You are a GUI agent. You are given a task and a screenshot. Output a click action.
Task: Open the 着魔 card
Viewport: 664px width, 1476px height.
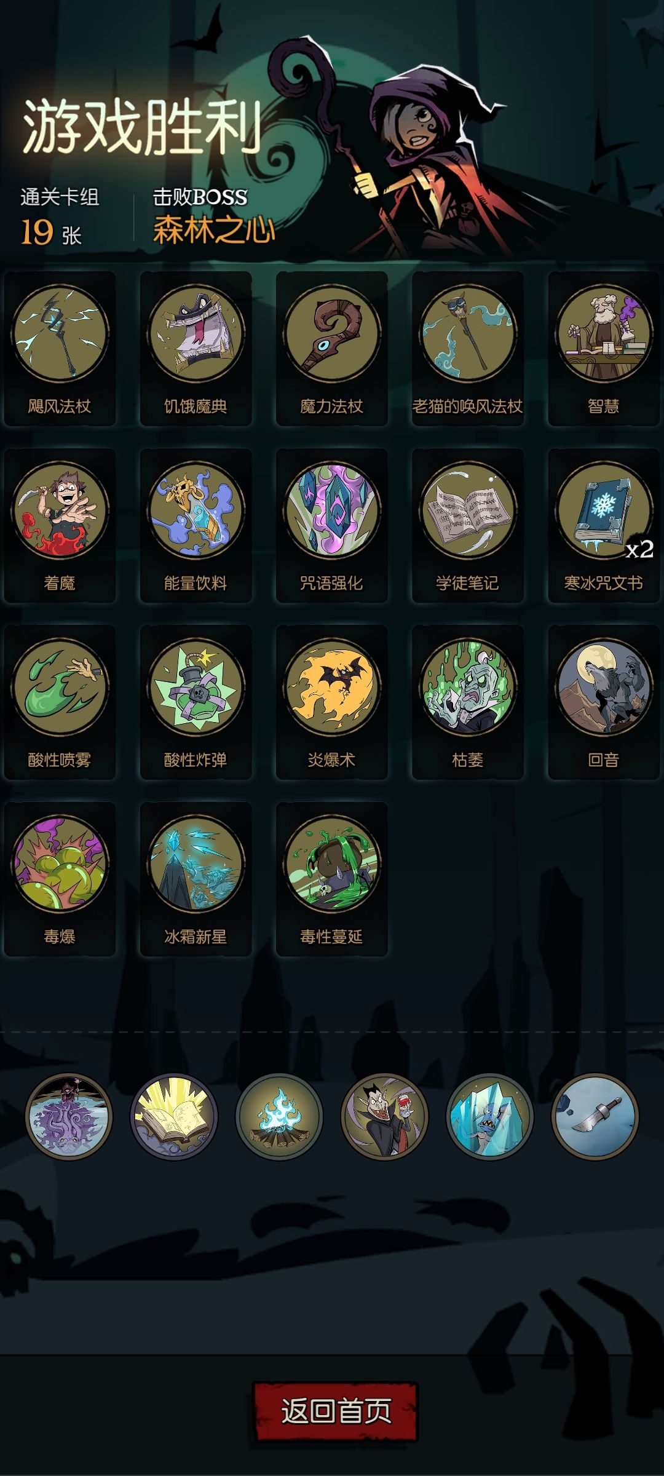pos(60,525)
